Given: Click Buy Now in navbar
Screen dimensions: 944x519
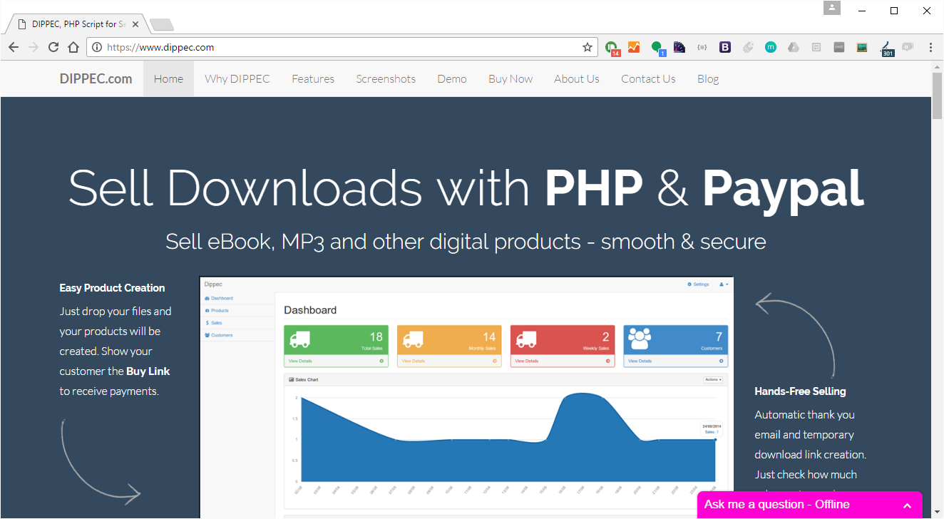Looking at the screenshot, I should tap(511, 79).
